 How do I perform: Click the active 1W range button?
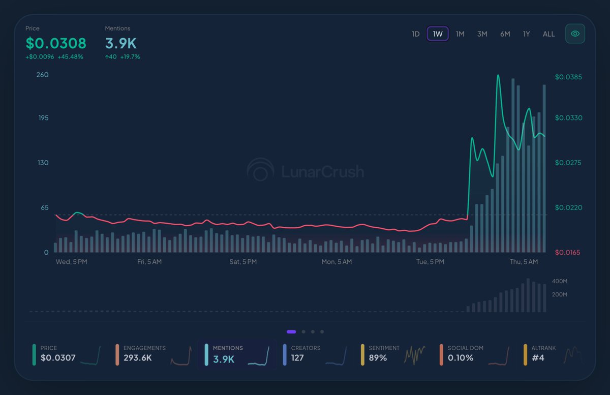438,34
